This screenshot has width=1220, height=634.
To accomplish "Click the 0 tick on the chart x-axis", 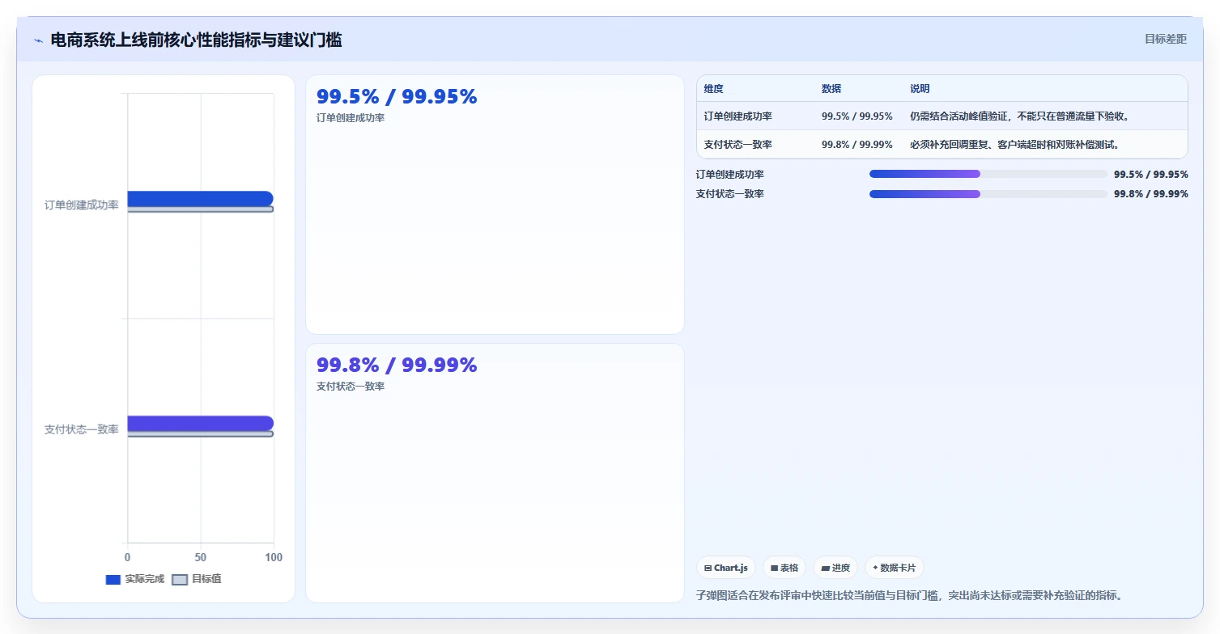I will pos(127,558).
